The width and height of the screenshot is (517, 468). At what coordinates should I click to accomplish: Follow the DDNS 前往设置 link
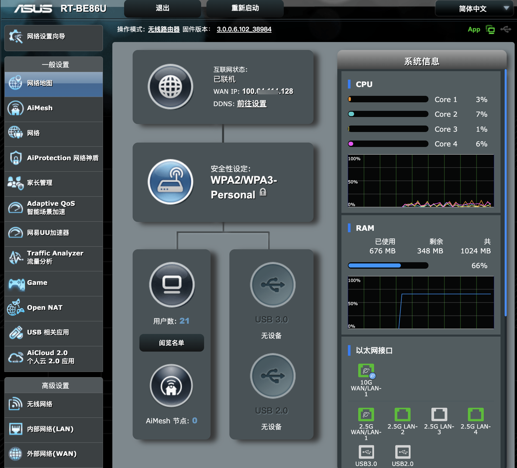click(252, 104)
